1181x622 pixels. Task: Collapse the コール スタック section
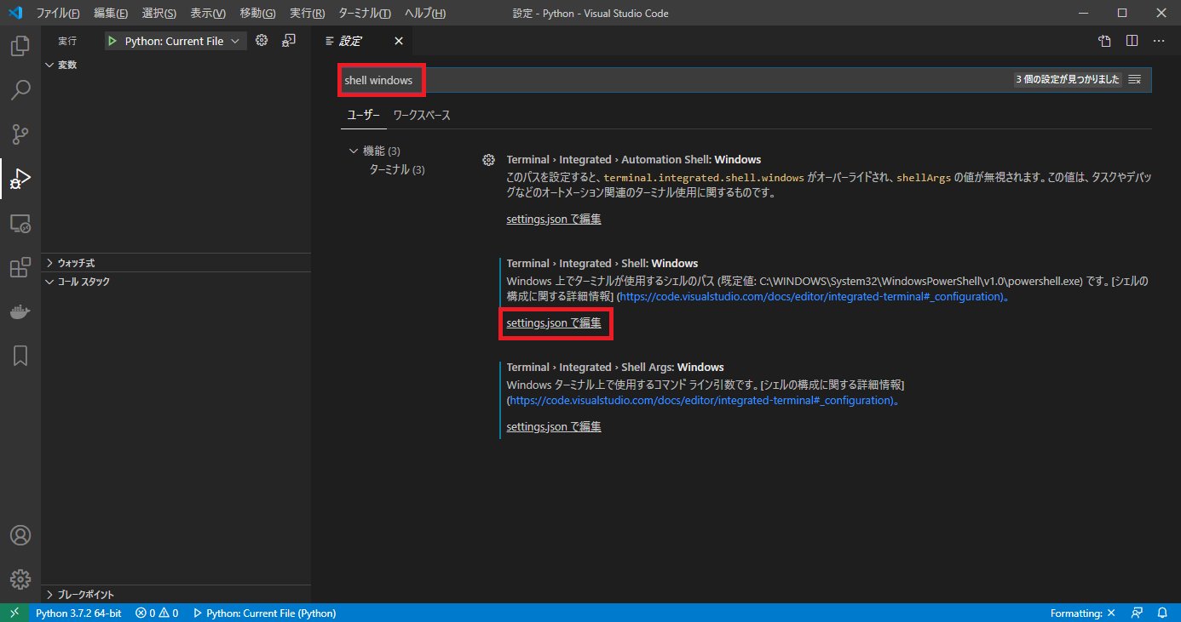point(176,282)
